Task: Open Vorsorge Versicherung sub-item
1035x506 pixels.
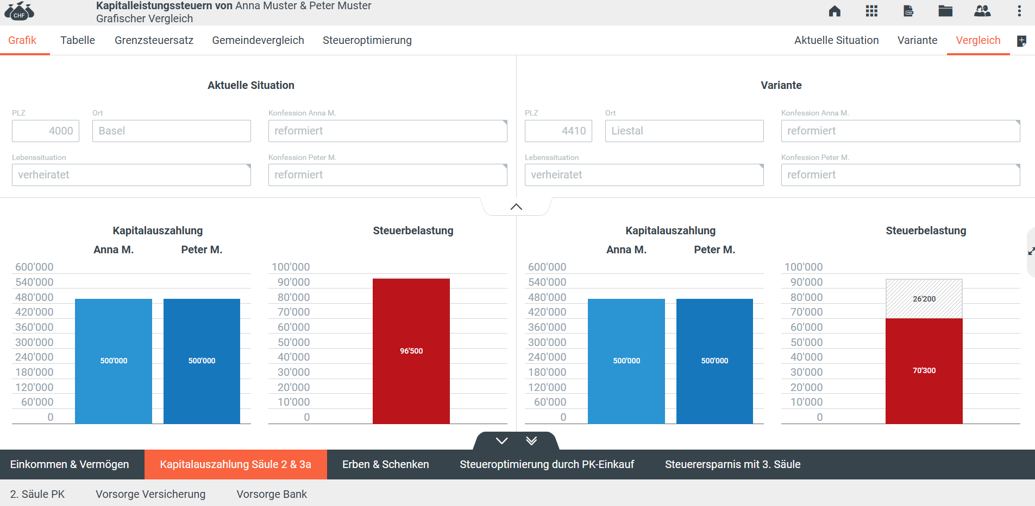Action: click(150, 495)
